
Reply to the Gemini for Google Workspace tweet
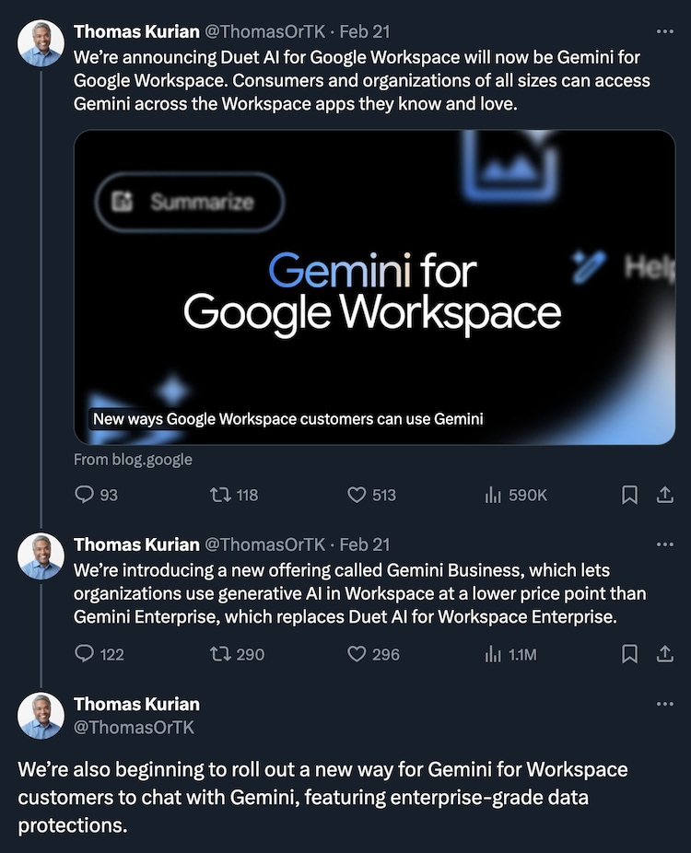pos(84,495)
